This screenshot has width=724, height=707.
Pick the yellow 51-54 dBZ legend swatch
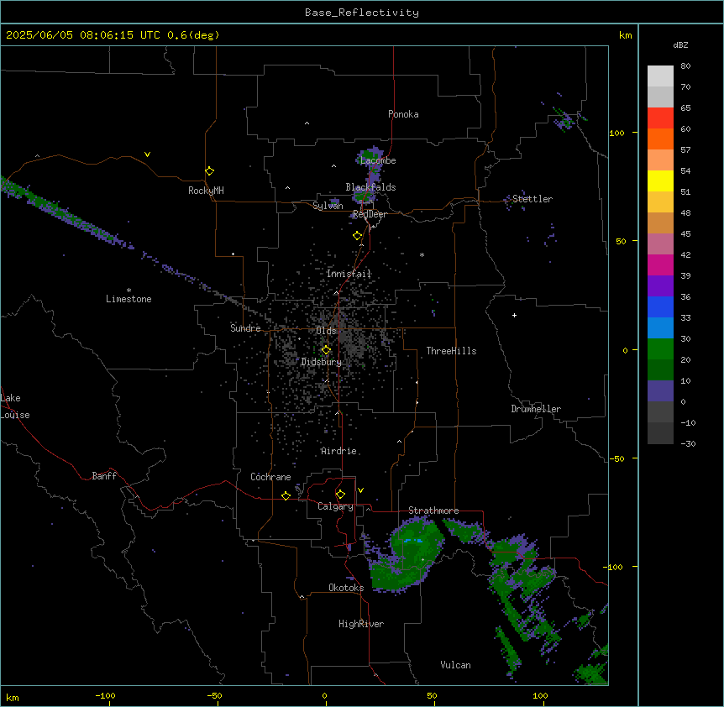(660, 181)
